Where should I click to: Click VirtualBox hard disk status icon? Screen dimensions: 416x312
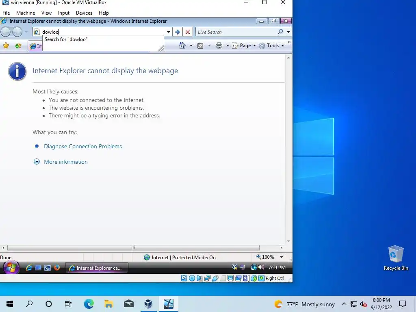tap(184, 278)
